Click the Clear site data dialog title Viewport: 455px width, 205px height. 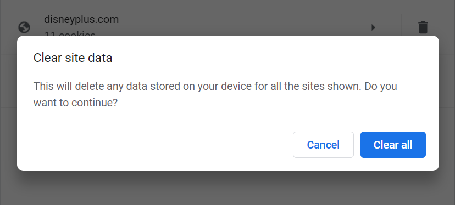pyautogui.click(x=73, y=58)
